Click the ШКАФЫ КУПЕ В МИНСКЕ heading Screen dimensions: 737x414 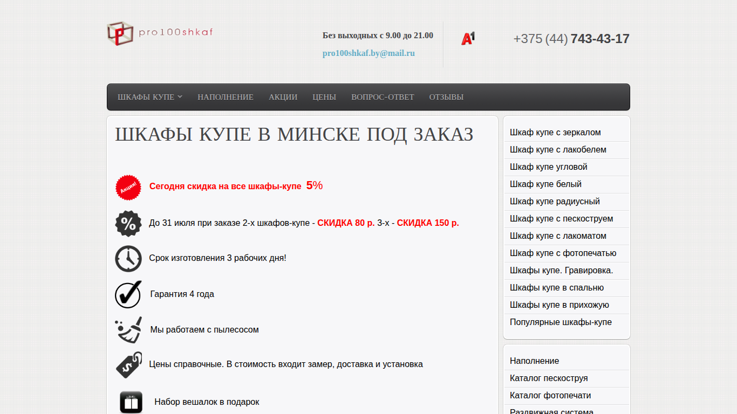(294, 135)
